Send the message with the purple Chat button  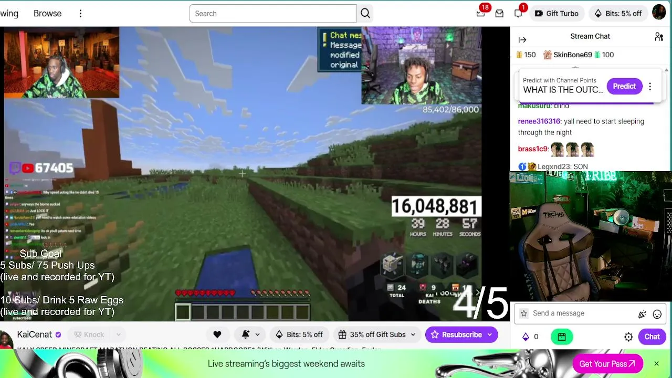[x=652, y=337]
